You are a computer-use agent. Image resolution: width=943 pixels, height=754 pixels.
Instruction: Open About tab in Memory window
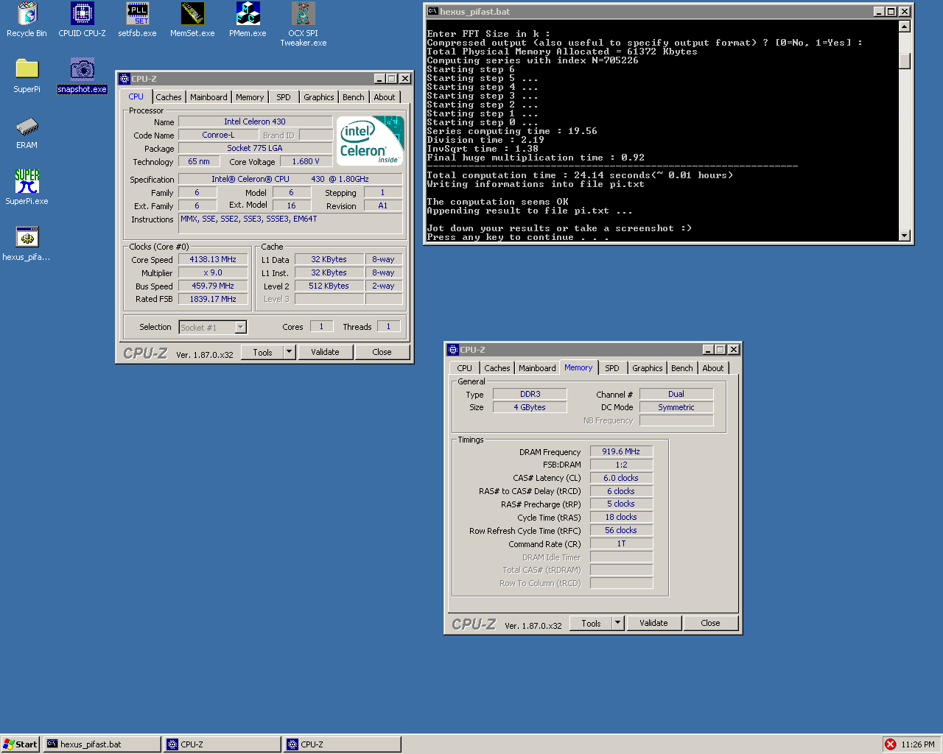click(x=713, y=368)
